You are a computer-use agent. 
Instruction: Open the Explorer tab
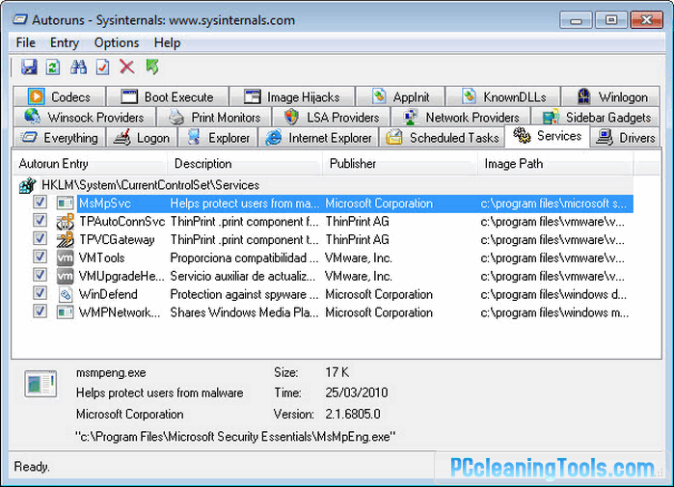click(x=218, y=138)
